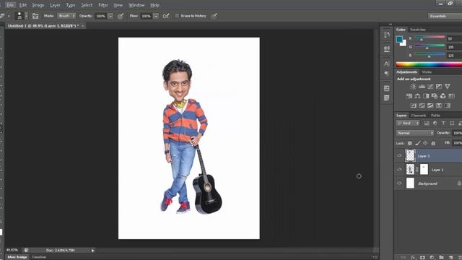Add a Threshold adjustment
The image size is (462, 260).
click(x=430, y=105)
